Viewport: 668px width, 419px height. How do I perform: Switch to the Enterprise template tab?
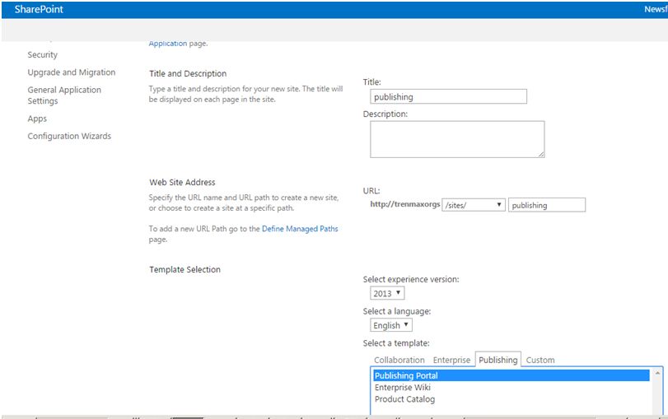click(451, 361)
